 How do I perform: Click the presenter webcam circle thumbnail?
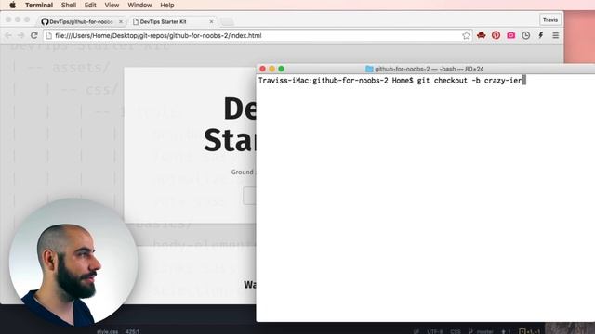[73, 262]
